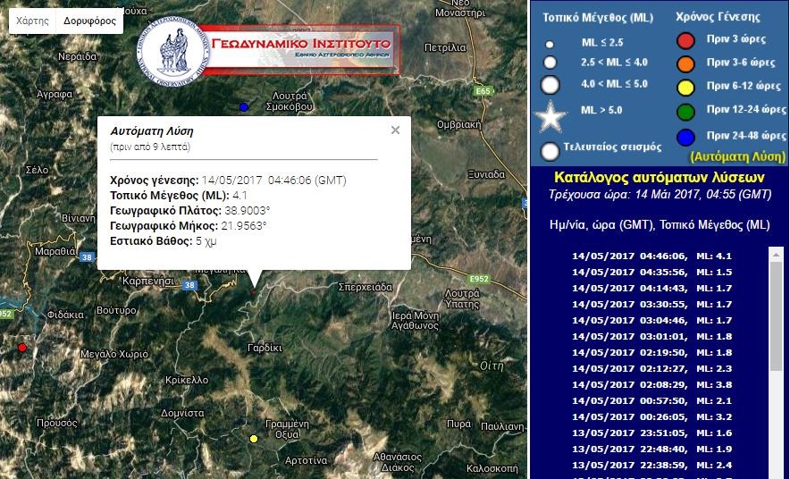Click the white star icon for ML > 5.0
Image resolution: width=790 pixels, height=479 pixels.
550,116
